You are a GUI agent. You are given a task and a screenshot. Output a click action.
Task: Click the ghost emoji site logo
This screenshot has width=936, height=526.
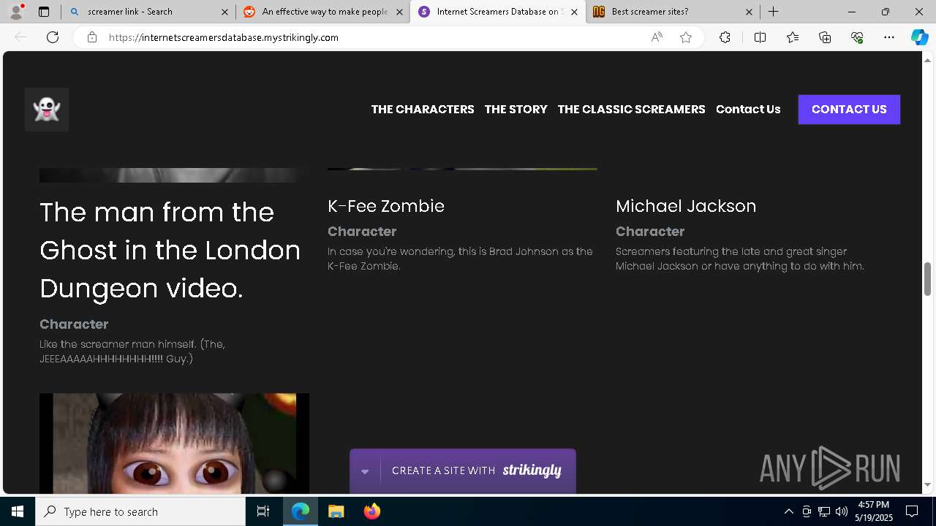(x=47, y=110)
